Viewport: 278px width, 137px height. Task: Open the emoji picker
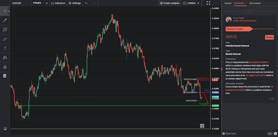pos(275,134)
